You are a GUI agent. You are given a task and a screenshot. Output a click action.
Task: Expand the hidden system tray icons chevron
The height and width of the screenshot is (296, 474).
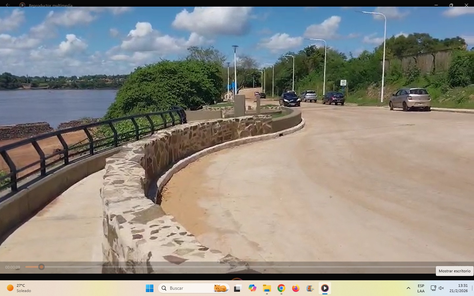tap(408, 288)
